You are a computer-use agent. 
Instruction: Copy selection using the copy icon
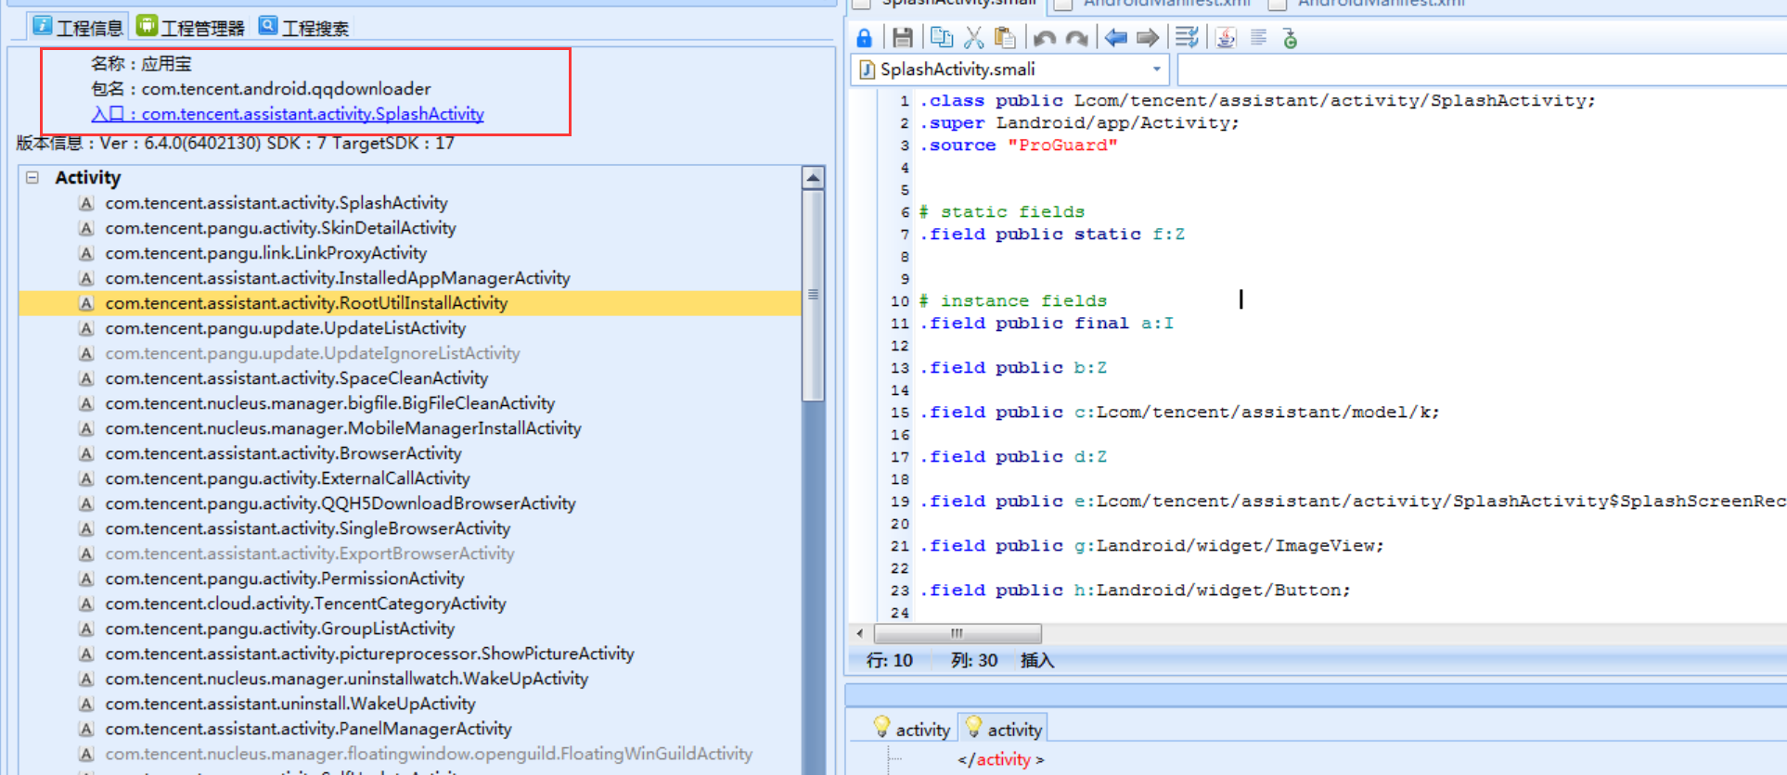point(941,38)
